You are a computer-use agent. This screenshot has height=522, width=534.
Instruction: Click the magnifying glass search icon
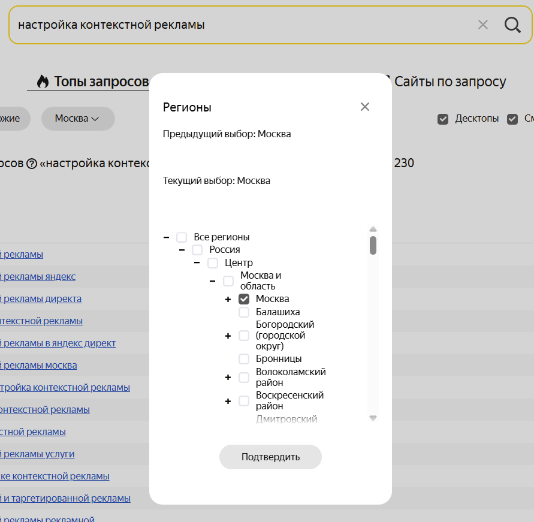512,25
